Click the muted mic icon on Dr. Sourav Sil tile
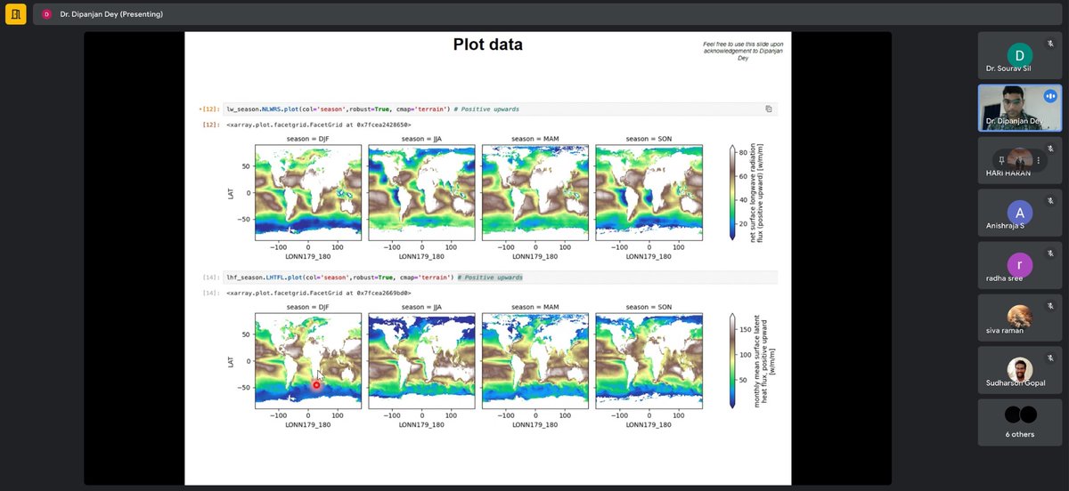Image resolution: width=1069 pixels, height=491 pixels. (1051, 43)
